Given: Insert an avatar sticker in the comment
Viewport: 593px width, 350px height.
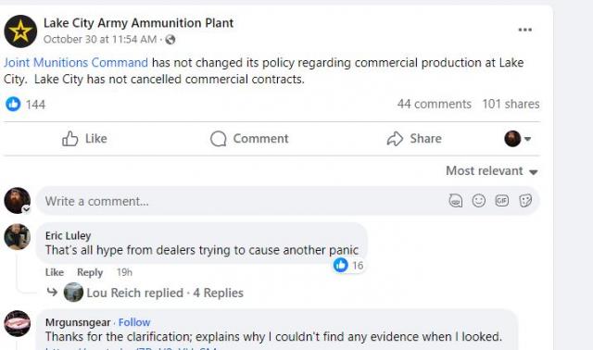Looking at the screenshot, I should pyautogui.click(x=456, y=201).
